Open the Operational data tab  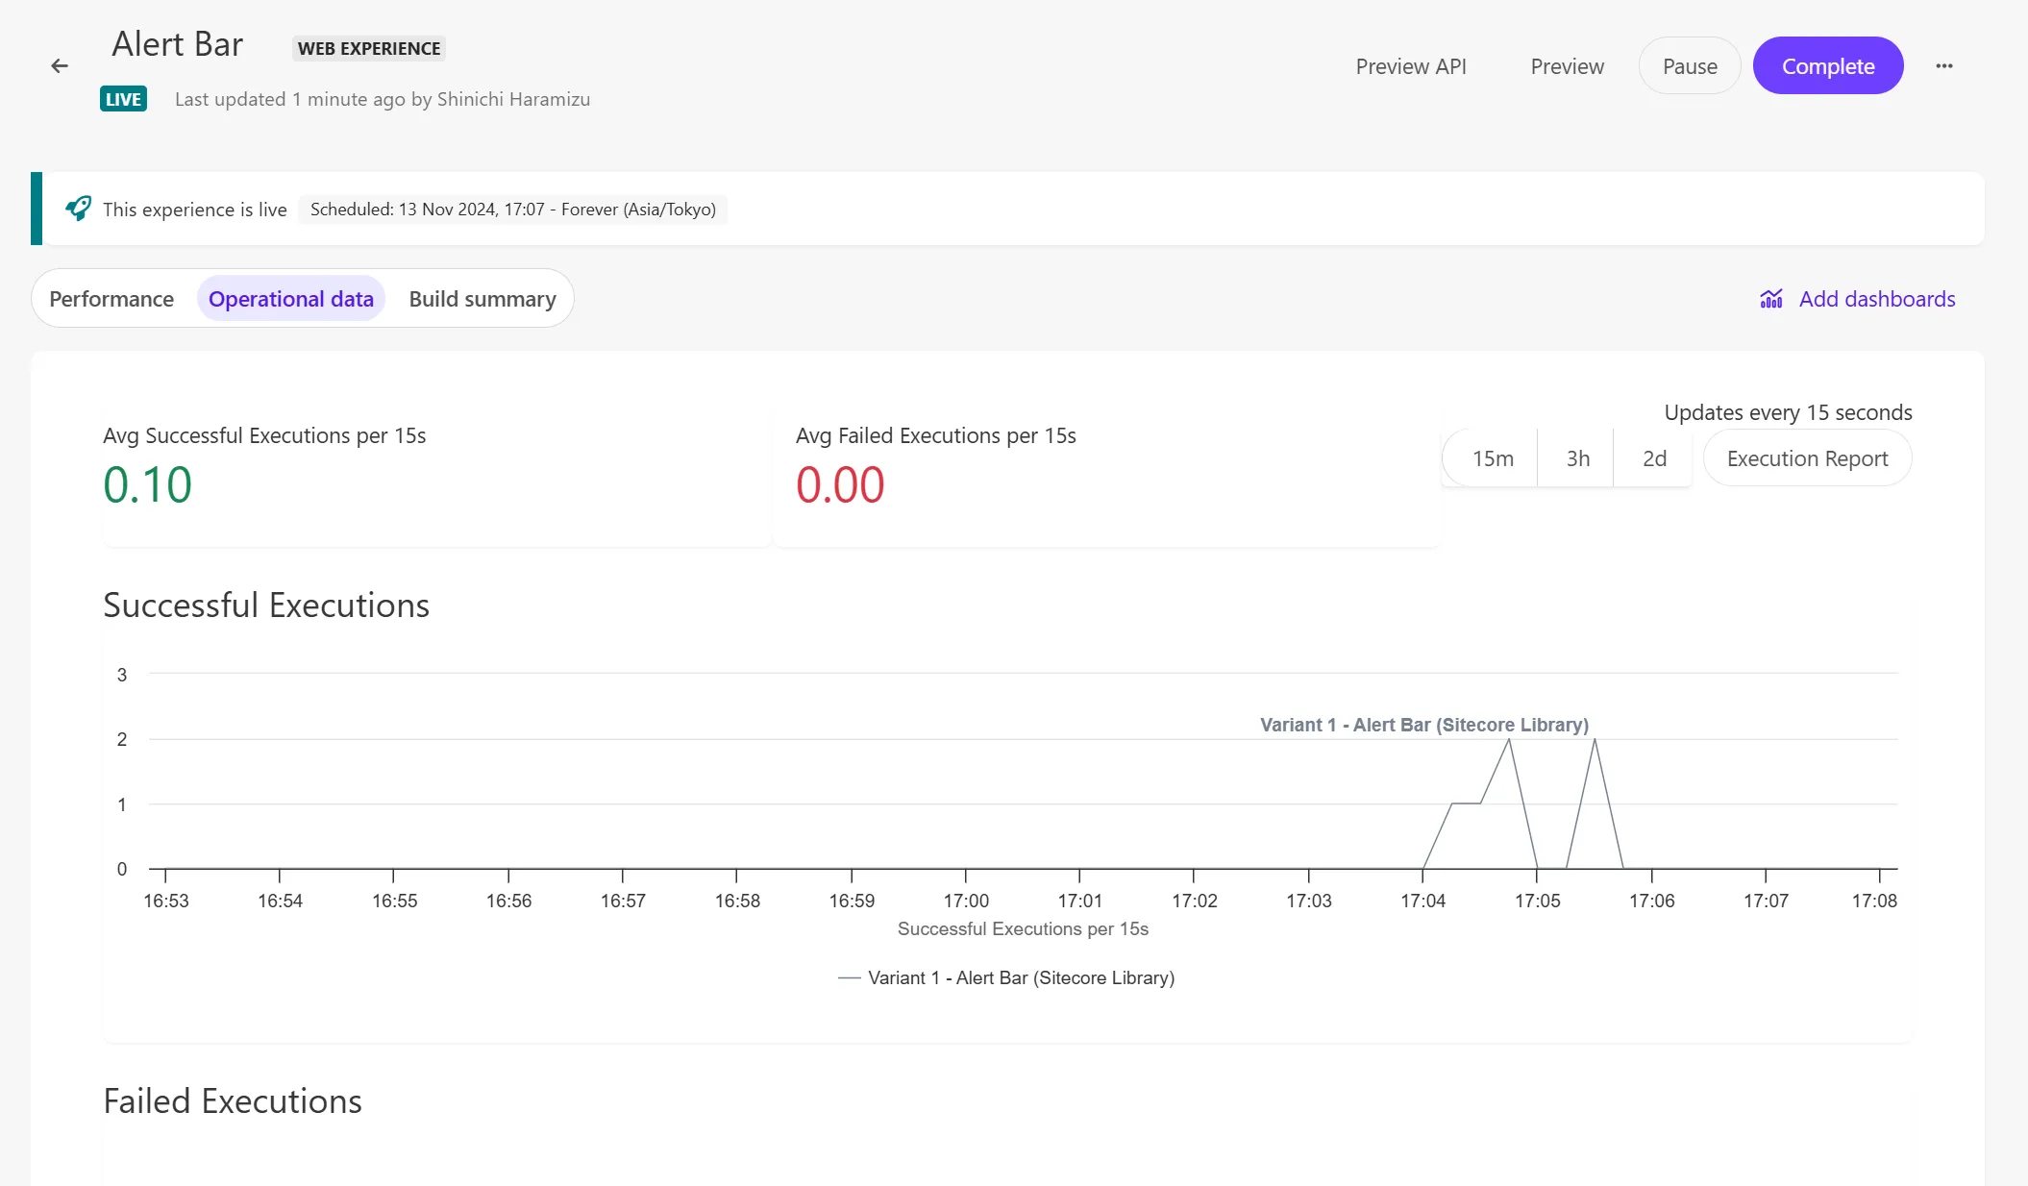tap(290, 298)
